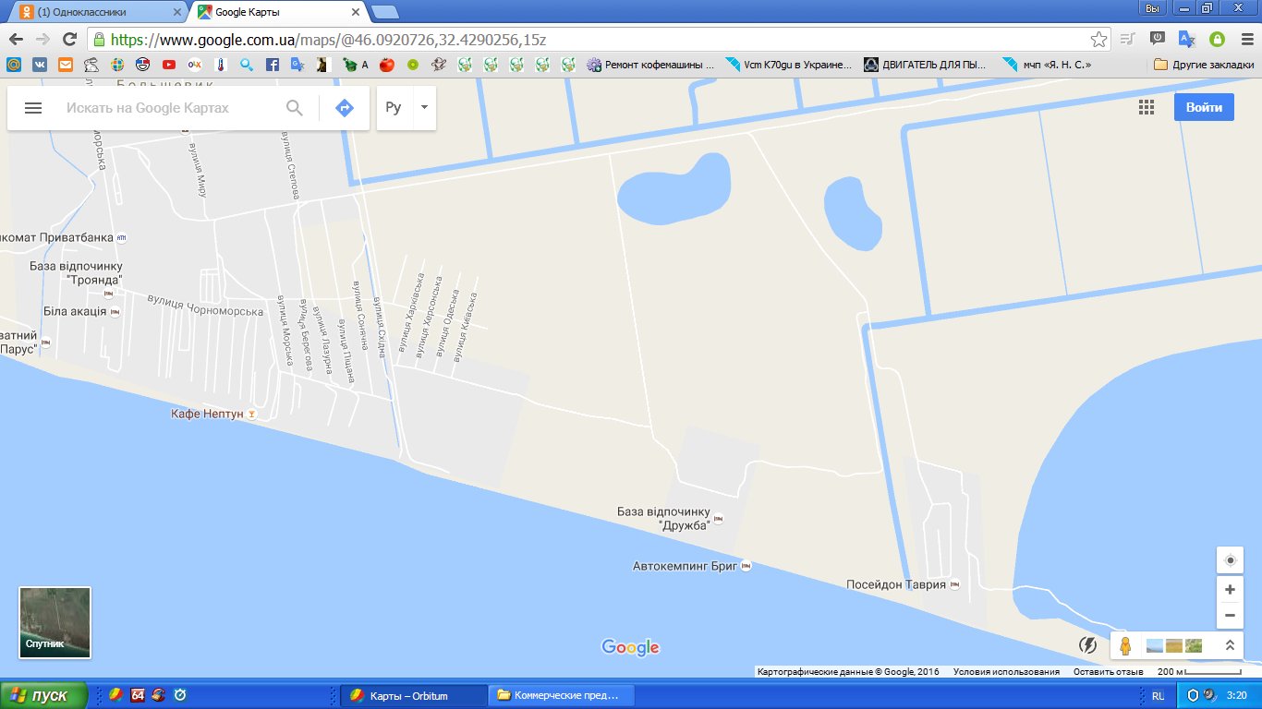Pick up the yellow Street View pegman
This screenshot has height=709, width=1262.
[1125, 645]
